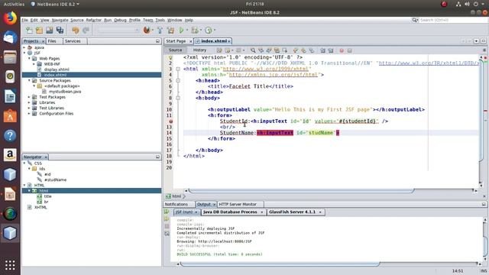Open the run configuration combo box
Image resolution: width=489 pixels, height=275 pixels.
click(x=118, y=31)
